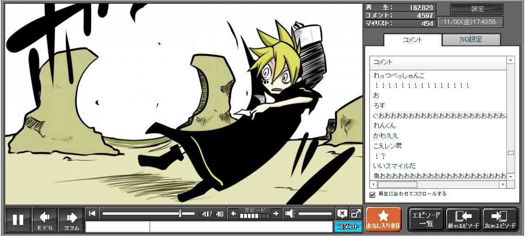Screen dimensions: 525x236
Task: Enter full screen mode
Action: click(356, 213)
